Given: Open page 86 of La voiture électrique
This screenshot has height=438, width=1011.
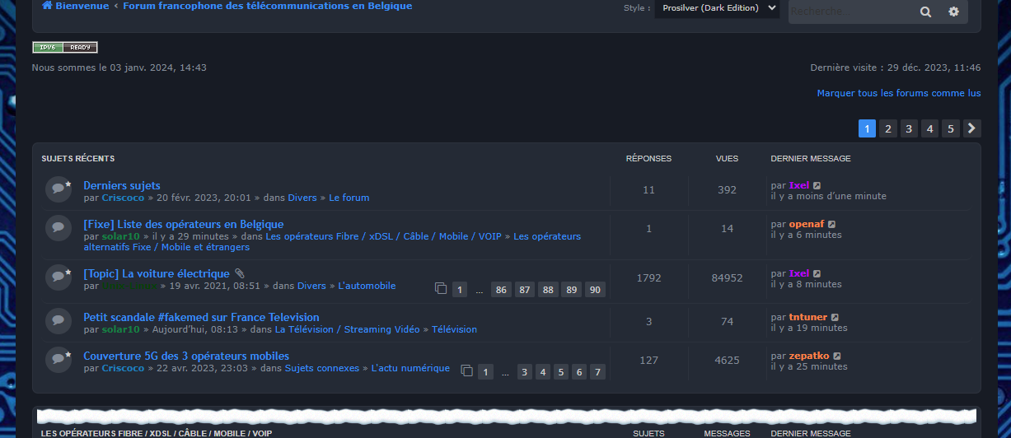Looking at the screenshot, I should click(501, 289).
